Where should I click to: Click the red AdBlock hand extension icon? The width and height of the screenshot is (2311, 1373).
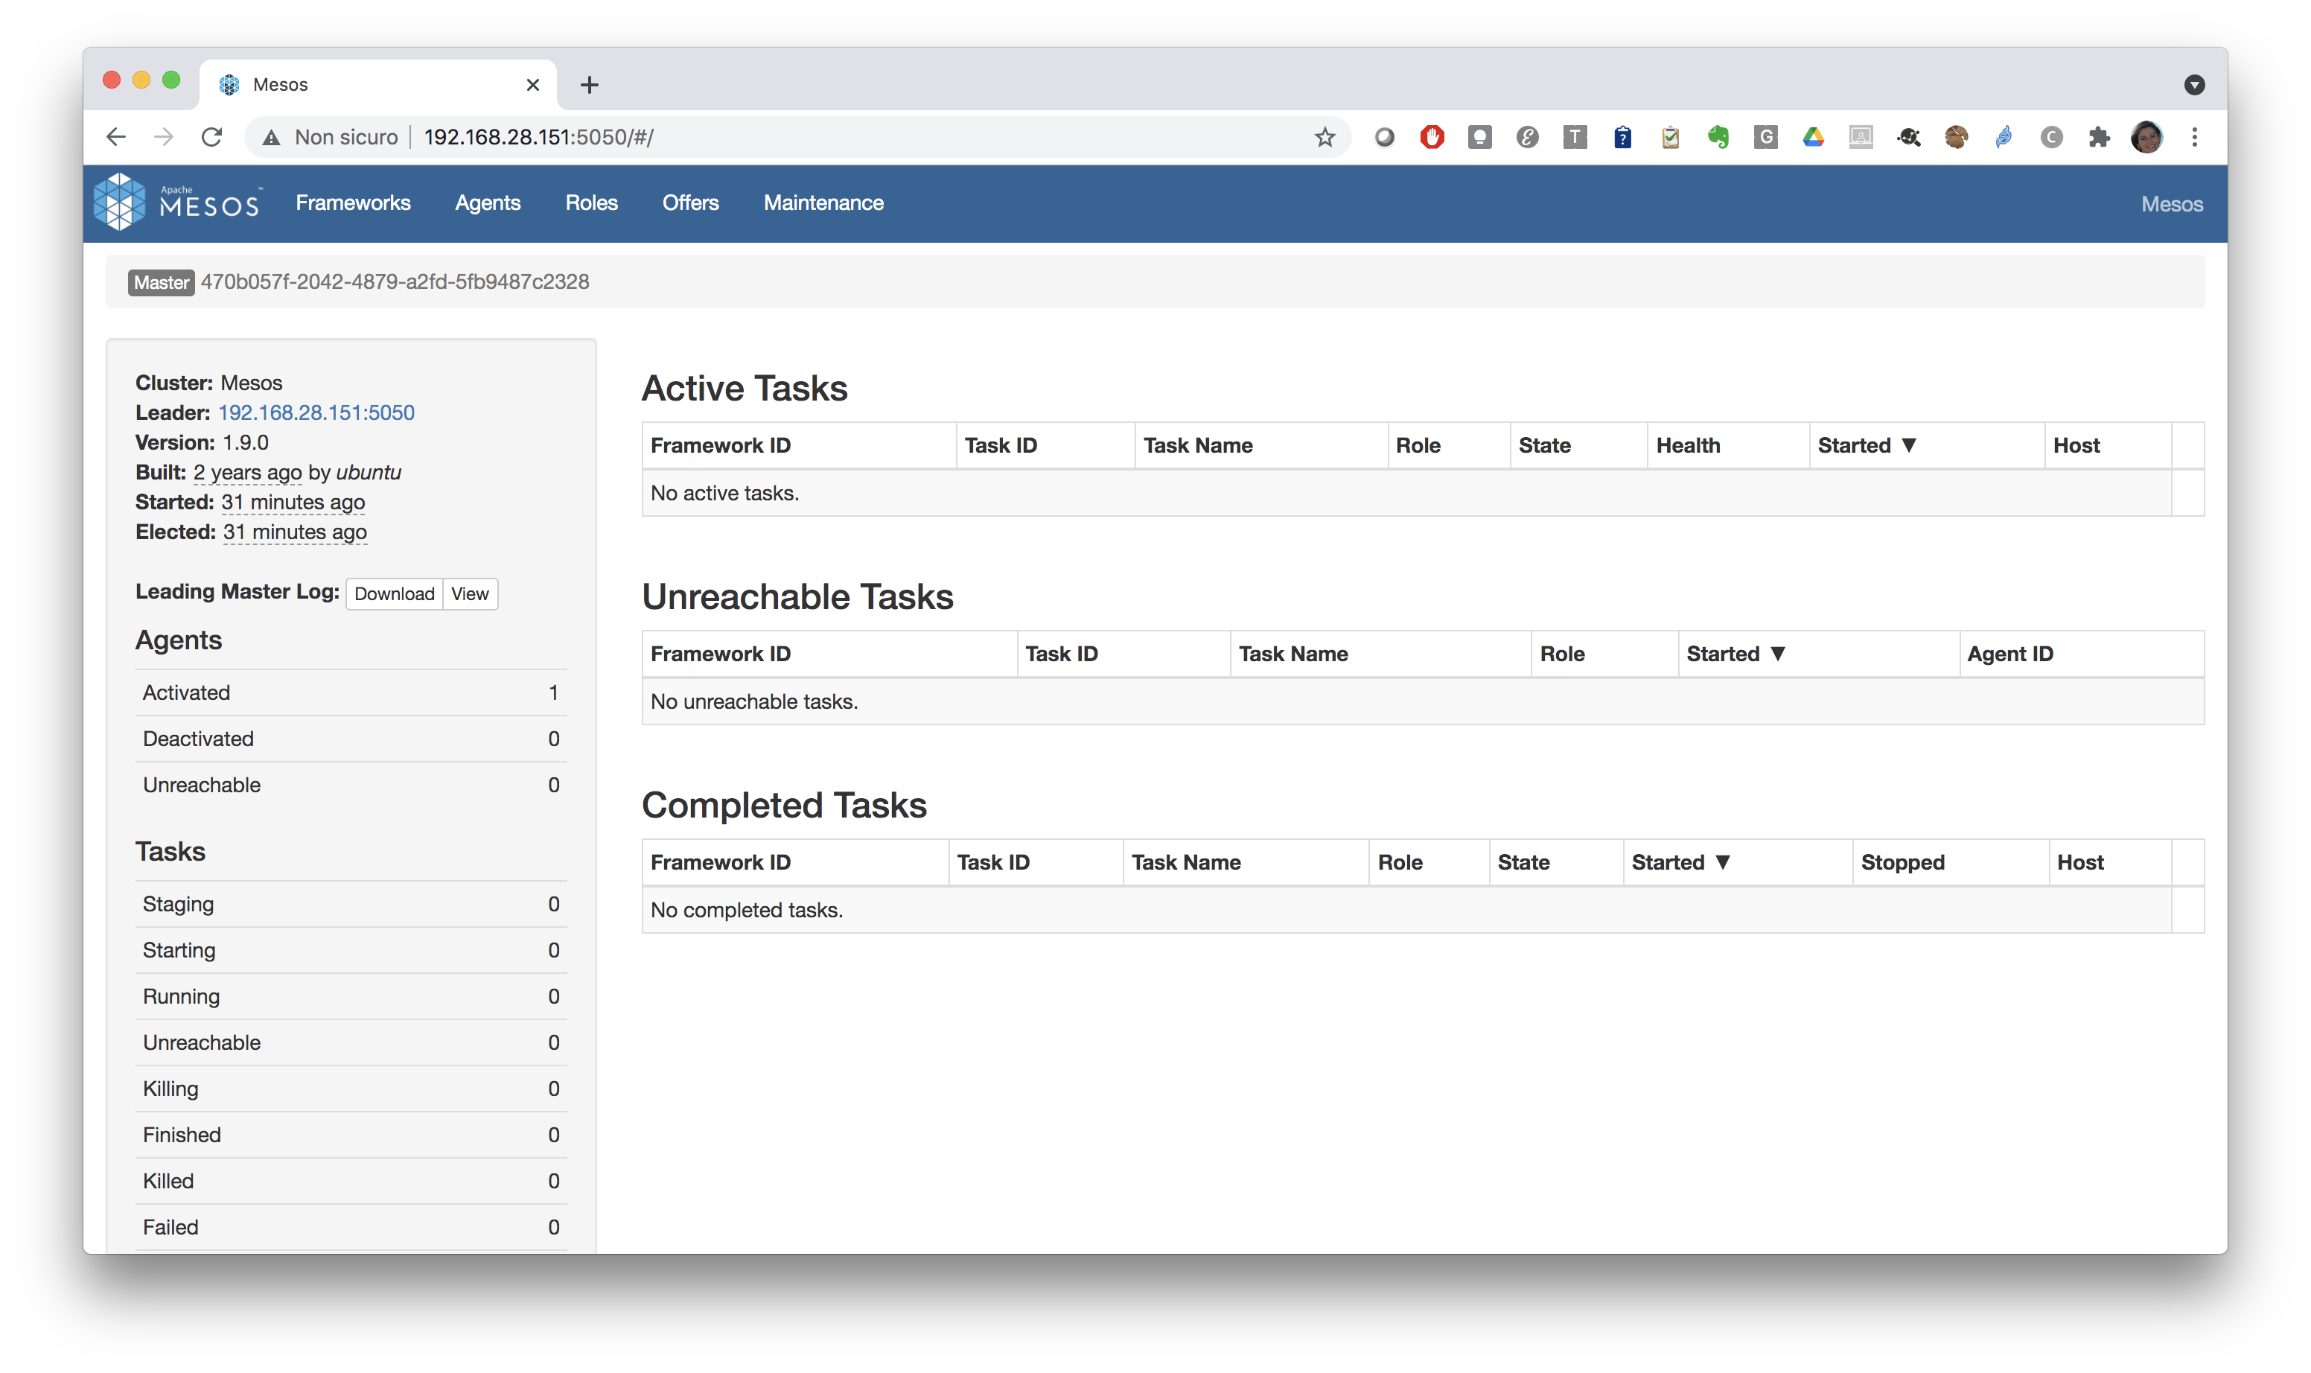(x=1432, y=137)
